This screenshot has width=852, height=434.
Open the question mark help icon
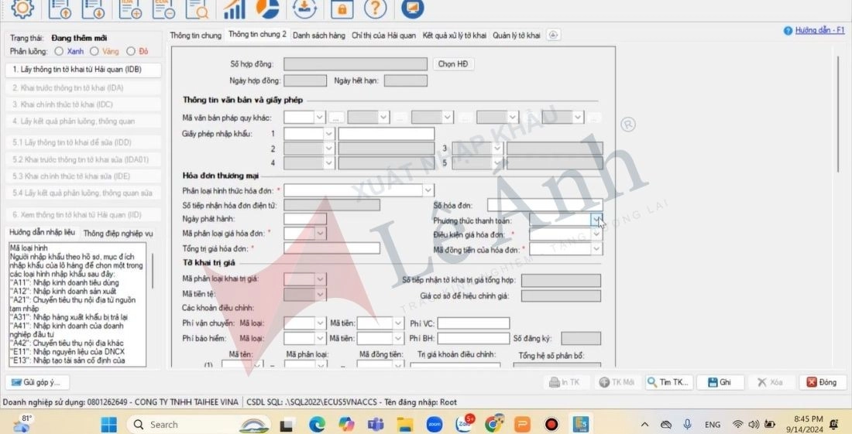[x=375, y=8]
